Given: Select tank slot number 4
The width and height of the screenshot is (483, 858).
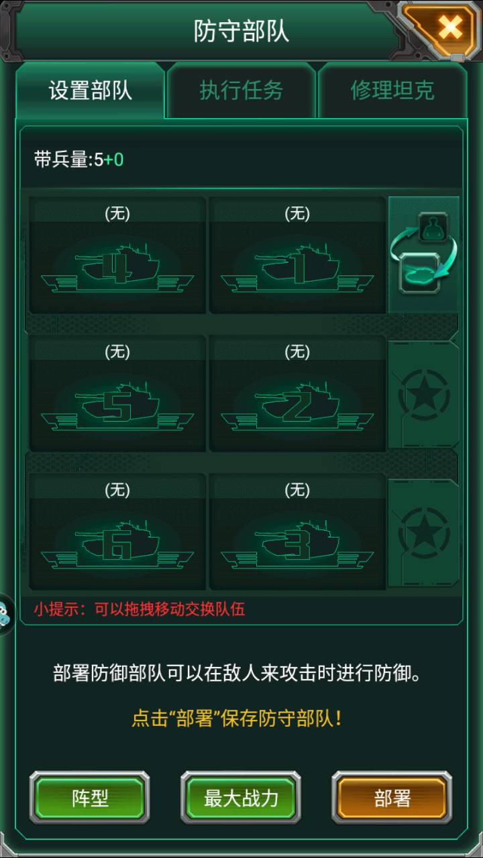Looking at the screenshot, I should tap(117, 255).
